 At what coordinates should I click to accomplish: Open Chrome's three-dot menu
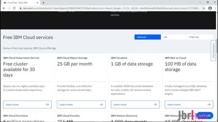[x=215, y=8]
